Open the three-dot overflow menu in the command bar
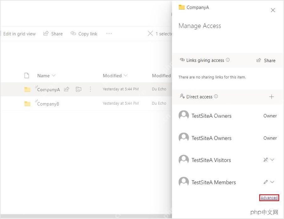 click(x=109, y=34)
